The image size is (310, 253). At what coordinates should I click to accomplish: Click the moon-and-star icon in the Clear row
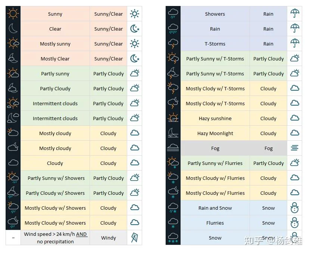tap(135, 29)
